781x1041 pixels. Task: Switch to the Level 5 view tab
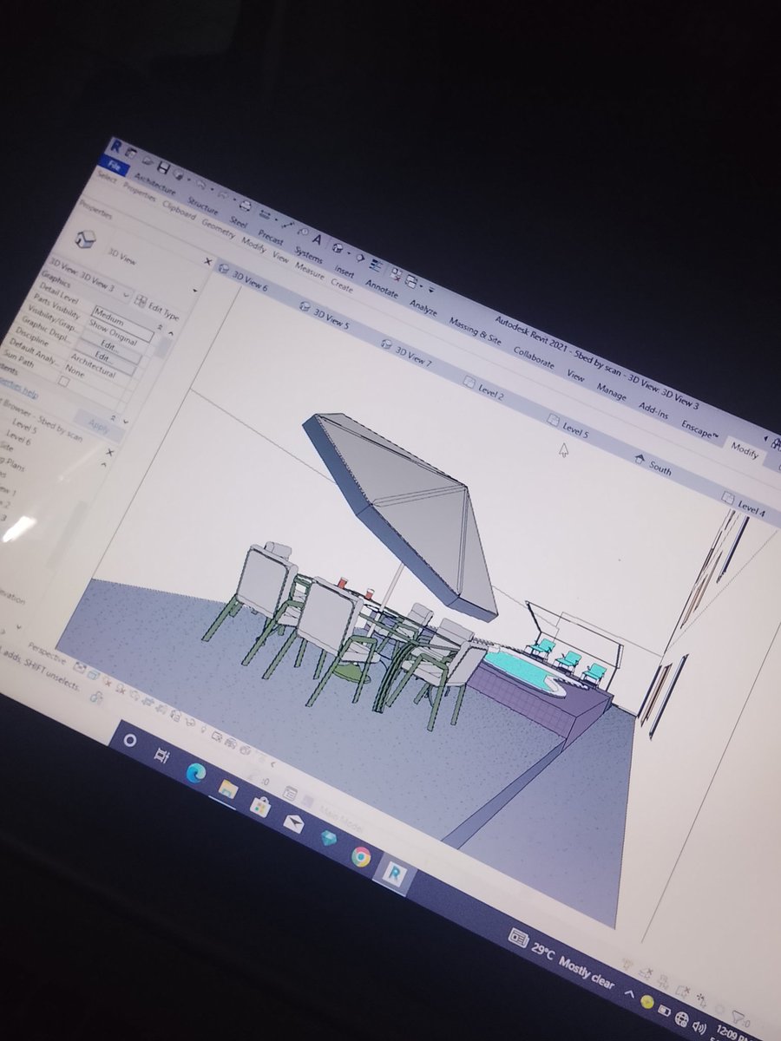tap(568, 426)
